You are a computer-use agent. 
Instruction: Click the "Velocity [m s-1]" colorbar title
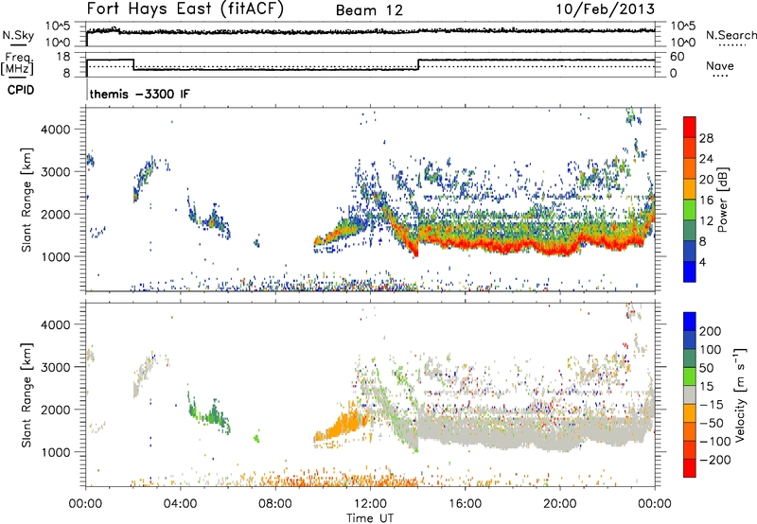tap(740, 394)
